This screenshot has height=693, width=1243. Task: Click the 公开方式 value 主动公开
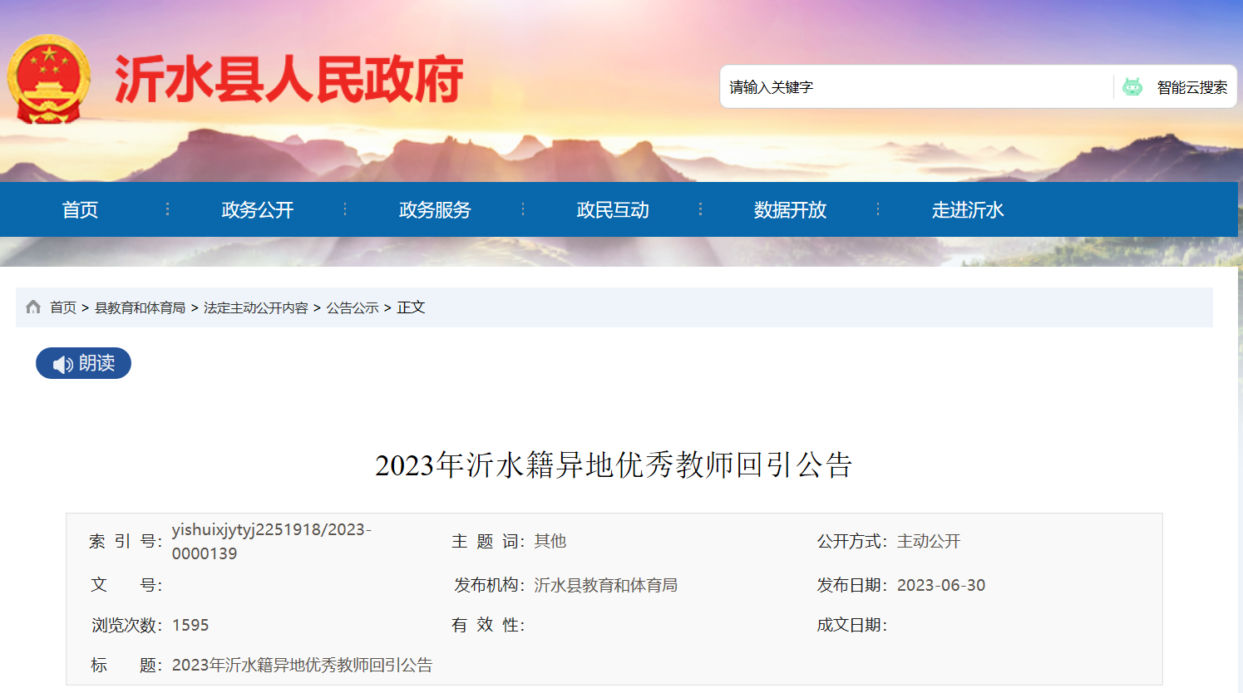coord(929,542)
